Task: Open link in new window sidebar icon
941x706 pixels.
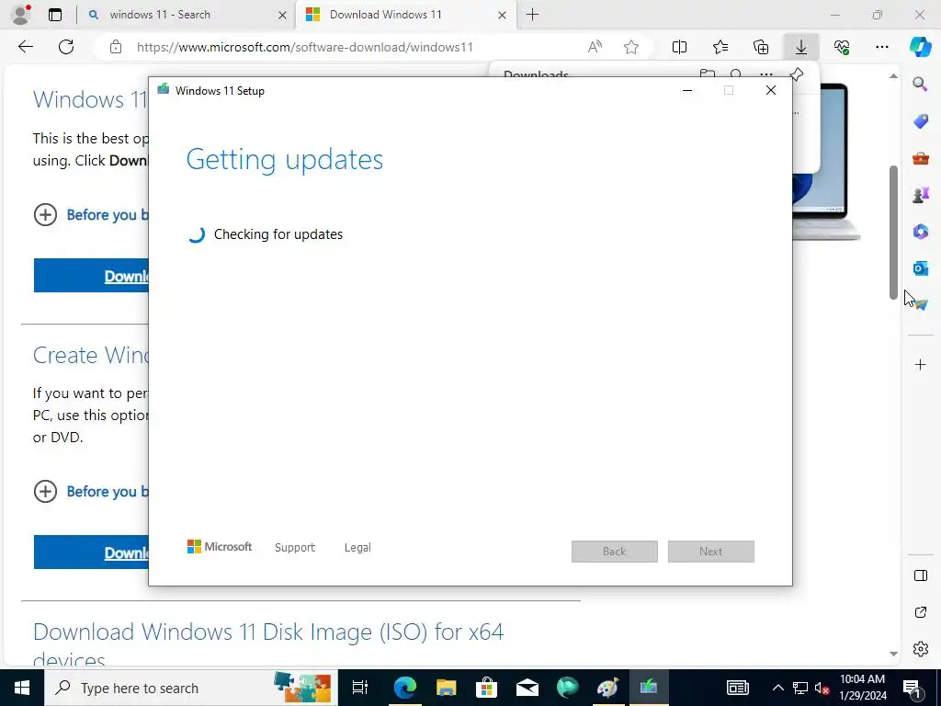Action: pos(920,612)
